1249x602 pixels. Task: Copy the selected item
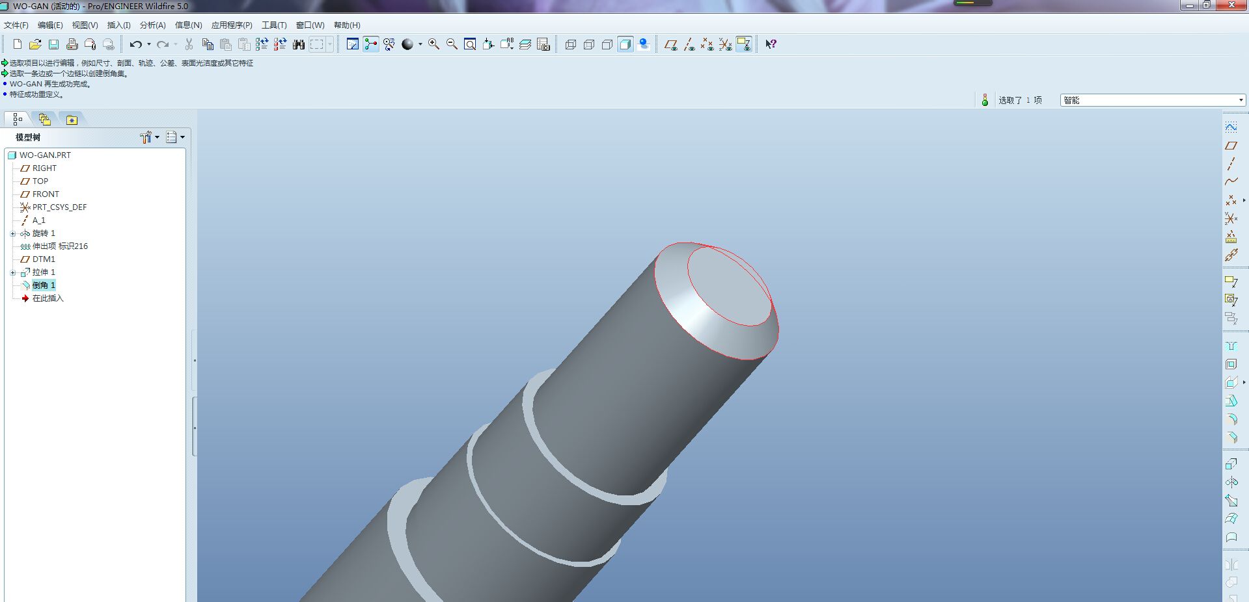208,44
